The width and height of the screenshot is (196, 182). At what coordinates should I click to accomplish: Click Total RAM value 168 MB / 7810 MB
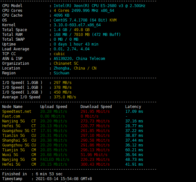coord(72,35)
